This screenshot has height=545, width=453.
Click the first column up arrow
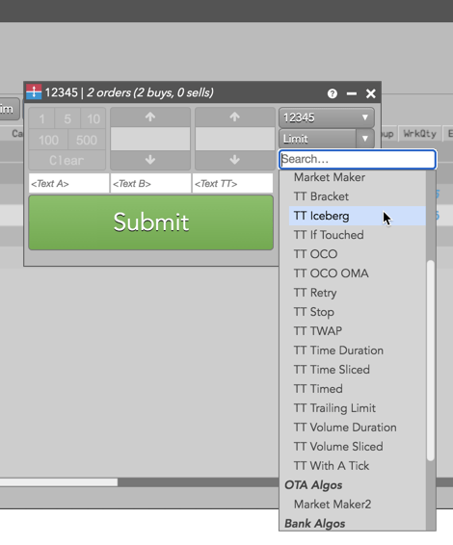[x=150, y=117]
